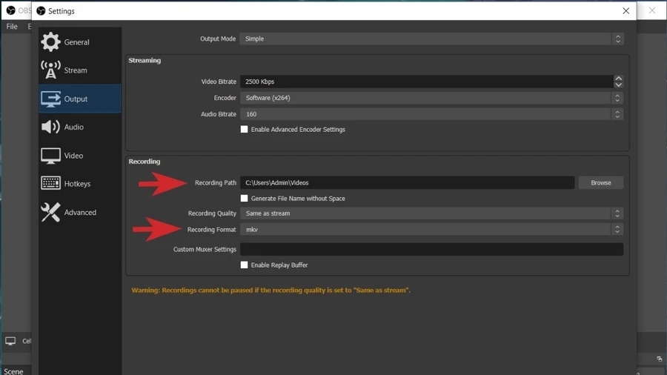Click the pause warning text
This screenshot has height=375, width=667.
tap(271, 290)
